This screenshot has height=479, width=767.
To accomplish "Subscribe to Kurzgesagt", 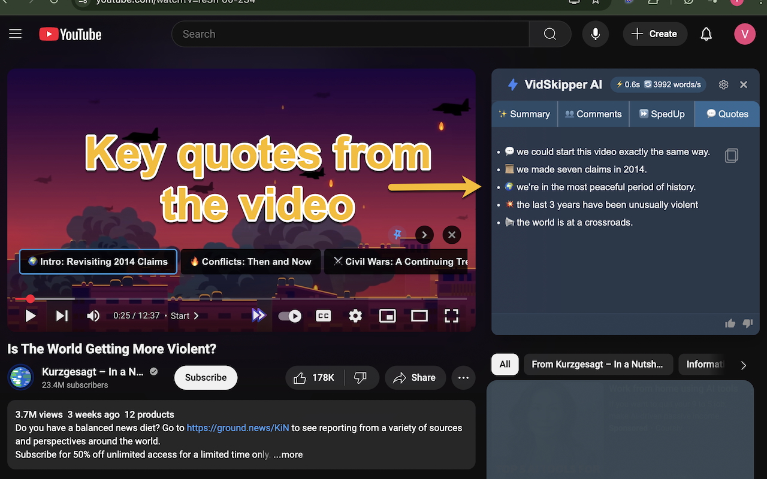I will click(206, 377).
